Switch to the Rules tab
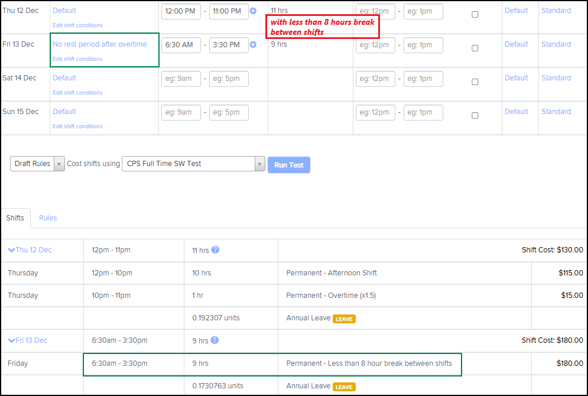 (x=48, y=218)
